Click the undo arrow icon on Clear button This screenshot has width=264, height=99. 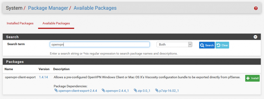tap(219, 45)
